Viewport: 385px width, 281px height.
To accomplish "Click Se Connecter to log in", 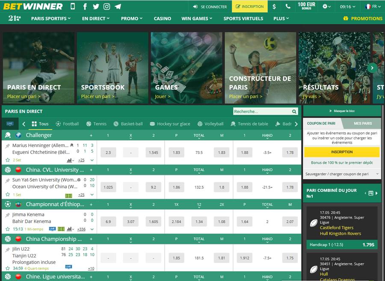I will click(x=210, y=6).
